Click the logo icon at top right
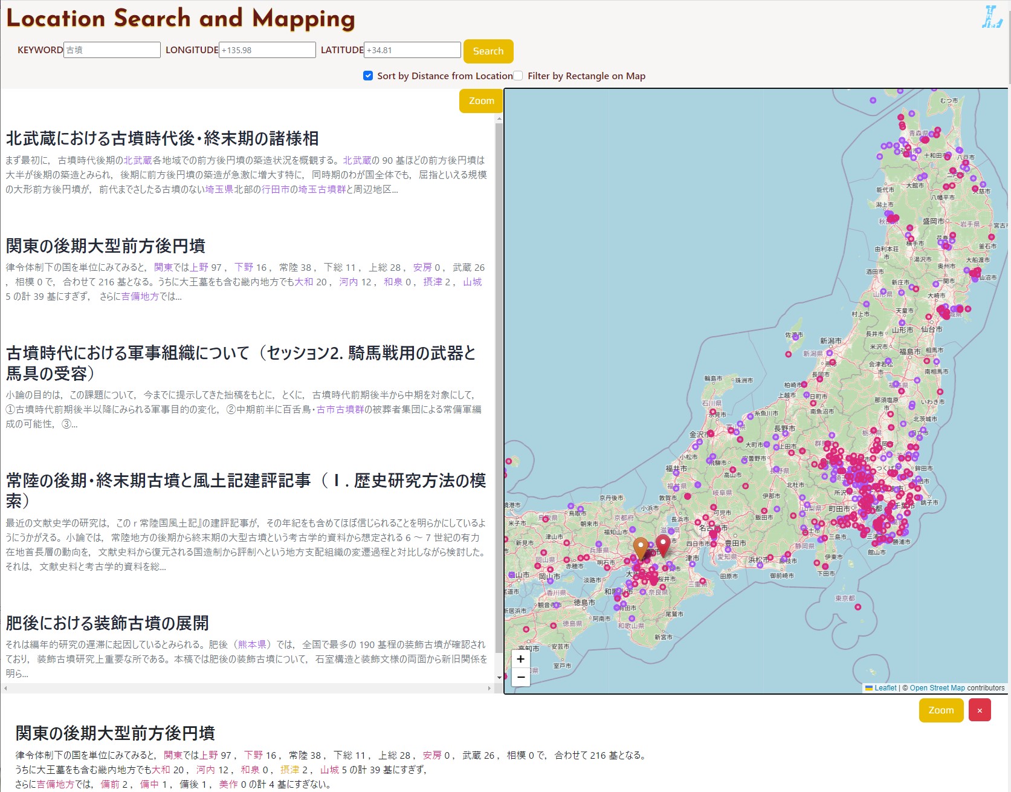This screenshot has height=792, width=1011. tap(992, 17)
